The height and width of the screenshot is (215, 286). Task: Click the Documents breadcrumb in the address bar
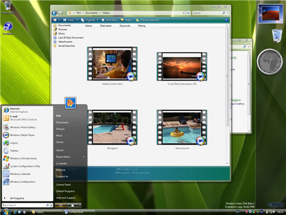[91, 13]
